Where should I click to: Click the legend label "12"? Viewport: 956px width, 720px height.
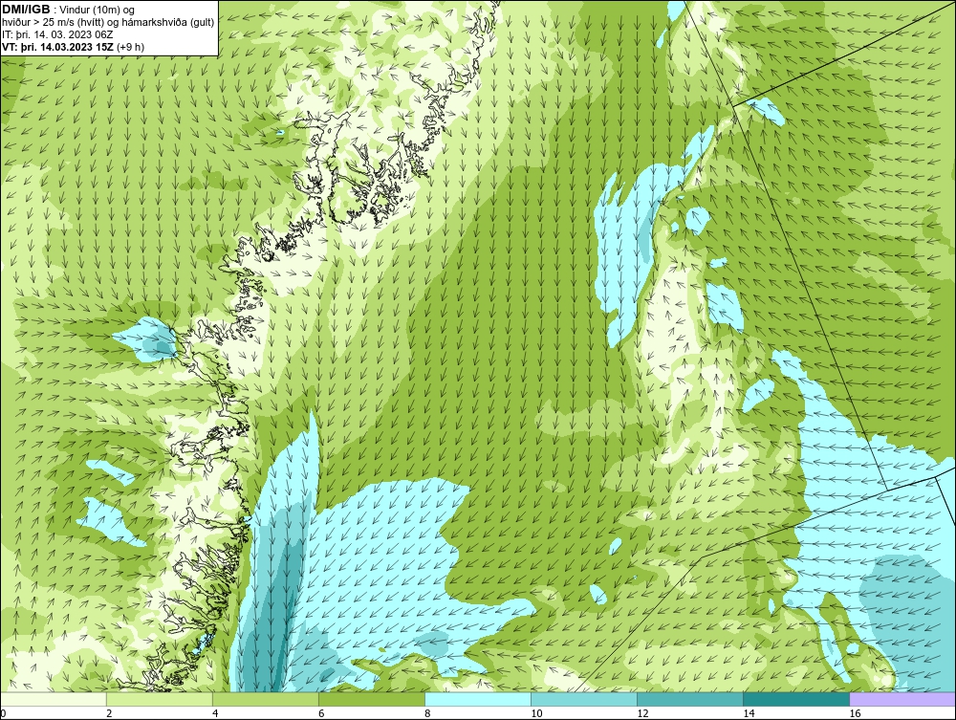coord(642,713)
